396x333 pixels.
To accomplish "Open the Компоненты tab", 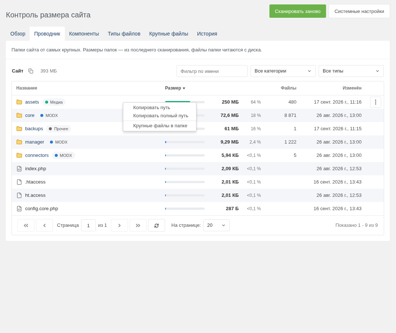I will 84,34.
